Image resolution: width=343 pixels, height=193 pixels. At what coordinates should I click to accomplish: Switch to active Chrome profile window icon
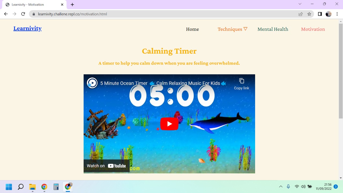tap(68, 187)
